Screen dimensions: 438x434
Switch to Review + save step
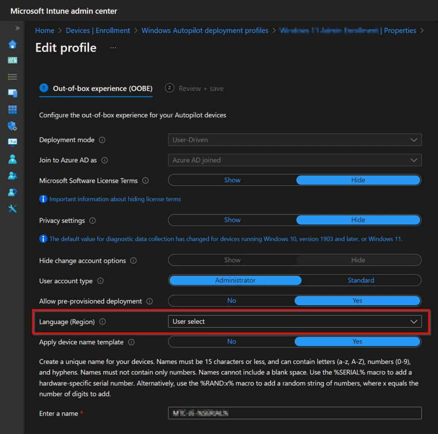tap(195, 88)
